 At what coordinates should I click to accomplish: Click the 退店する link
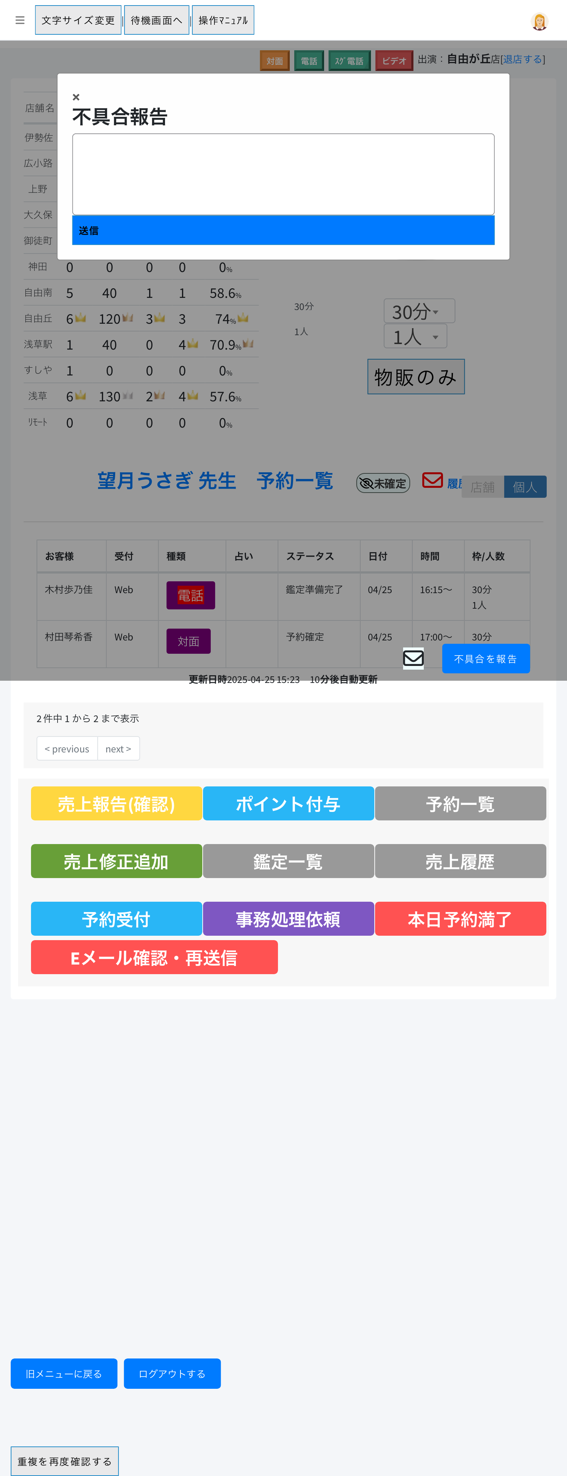522,59
